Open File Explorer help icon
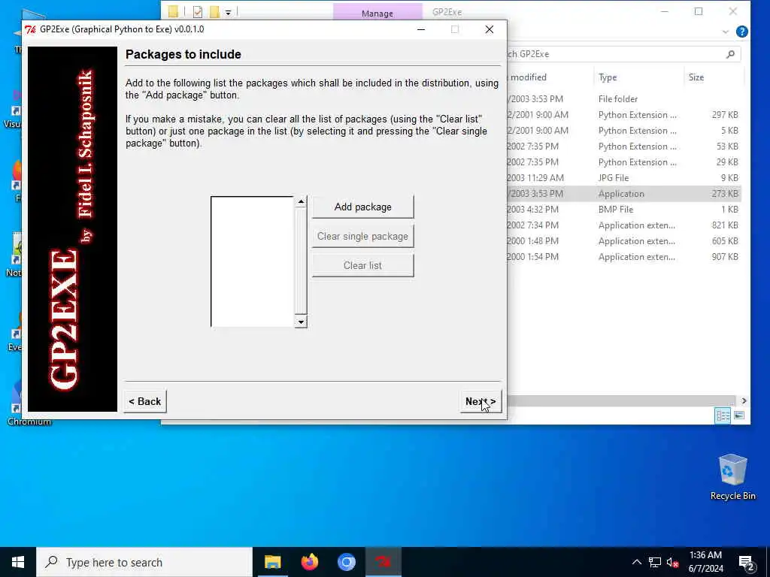 pyautogui.click(x=742, y=32)
